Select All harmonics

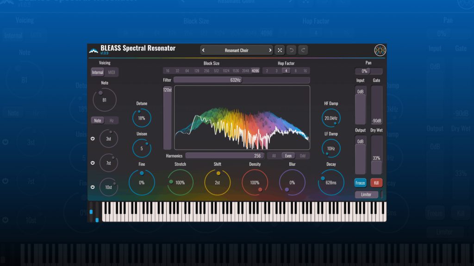274,156
